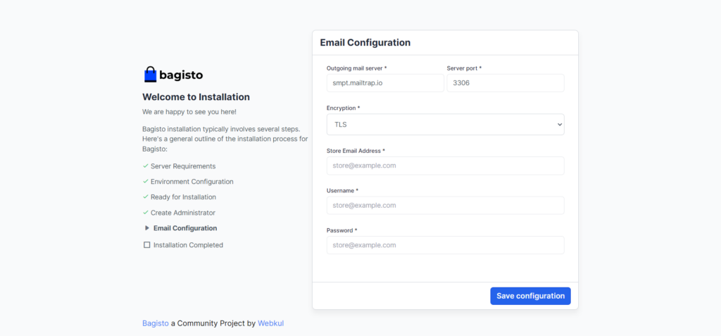
Task: Click checkmark icon beside Environment Configuration
Action: point(146,182)
